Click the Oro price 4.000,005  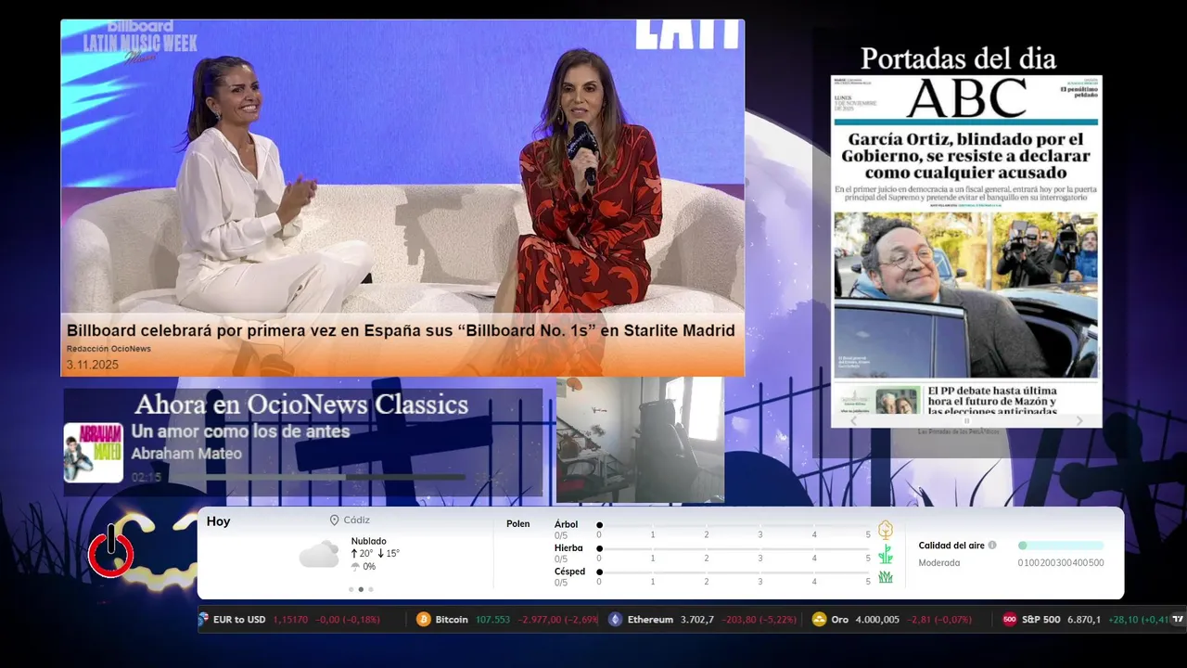pos(877,620)
